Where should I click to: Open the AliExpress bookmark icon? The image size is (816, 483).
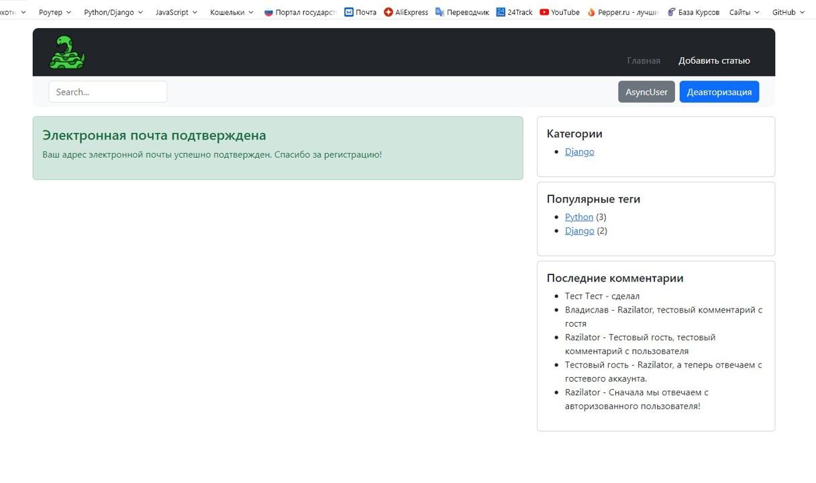pos(388,12)
